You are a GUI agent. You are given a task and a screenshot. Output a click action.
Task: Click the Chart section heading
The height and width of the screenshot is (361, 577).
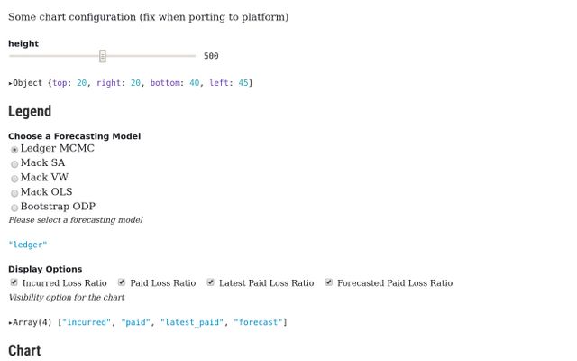24,350
